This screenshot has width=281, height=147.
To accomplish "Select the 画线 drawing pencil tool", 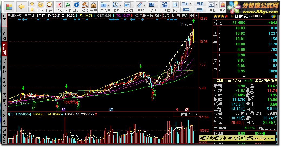I will pos(140,5).
